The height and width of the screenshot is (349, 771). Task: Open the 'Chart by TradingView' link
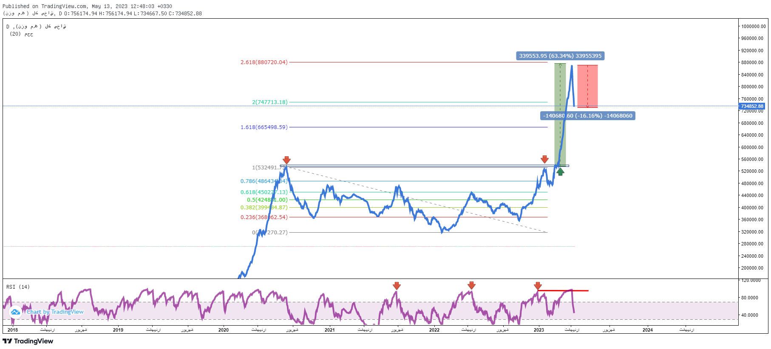55,312
